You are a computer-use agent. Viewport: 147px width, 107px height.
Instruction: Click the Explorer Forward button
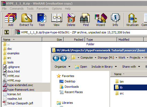click(63, 58)
